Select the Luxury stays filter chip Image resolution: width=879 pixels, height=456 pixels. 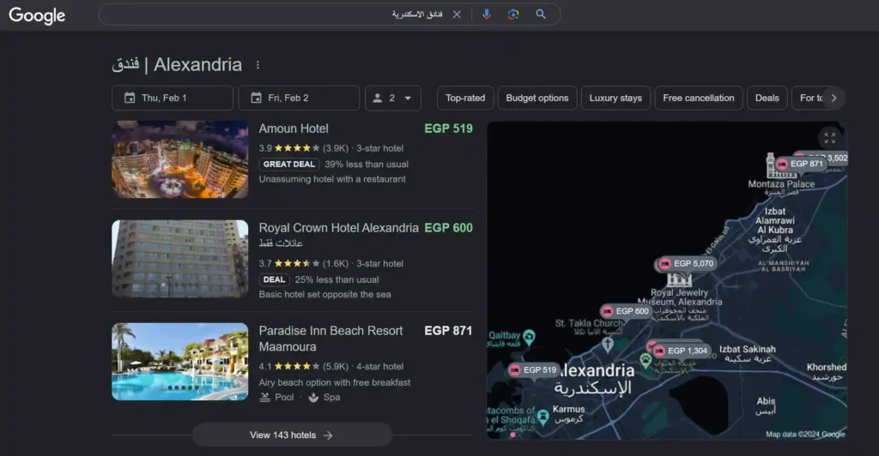(x=615, y=98)
